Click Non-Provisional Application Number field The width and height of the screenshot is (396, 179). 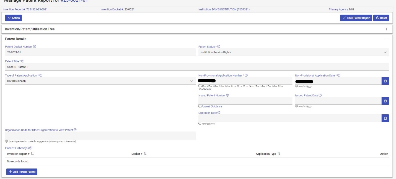coord(245,81)
